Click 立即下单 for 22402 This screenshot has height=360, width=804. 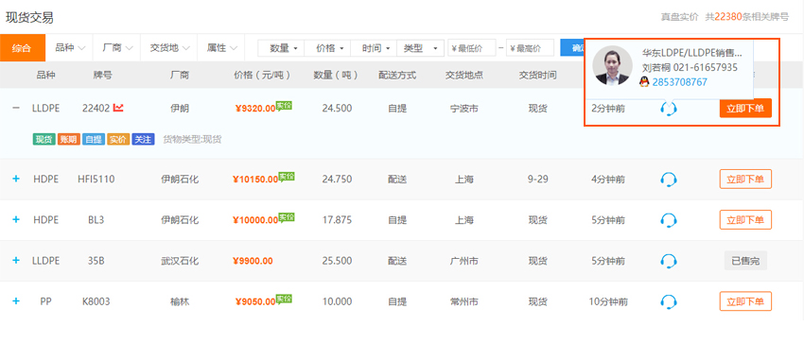(x=745, y=108)
